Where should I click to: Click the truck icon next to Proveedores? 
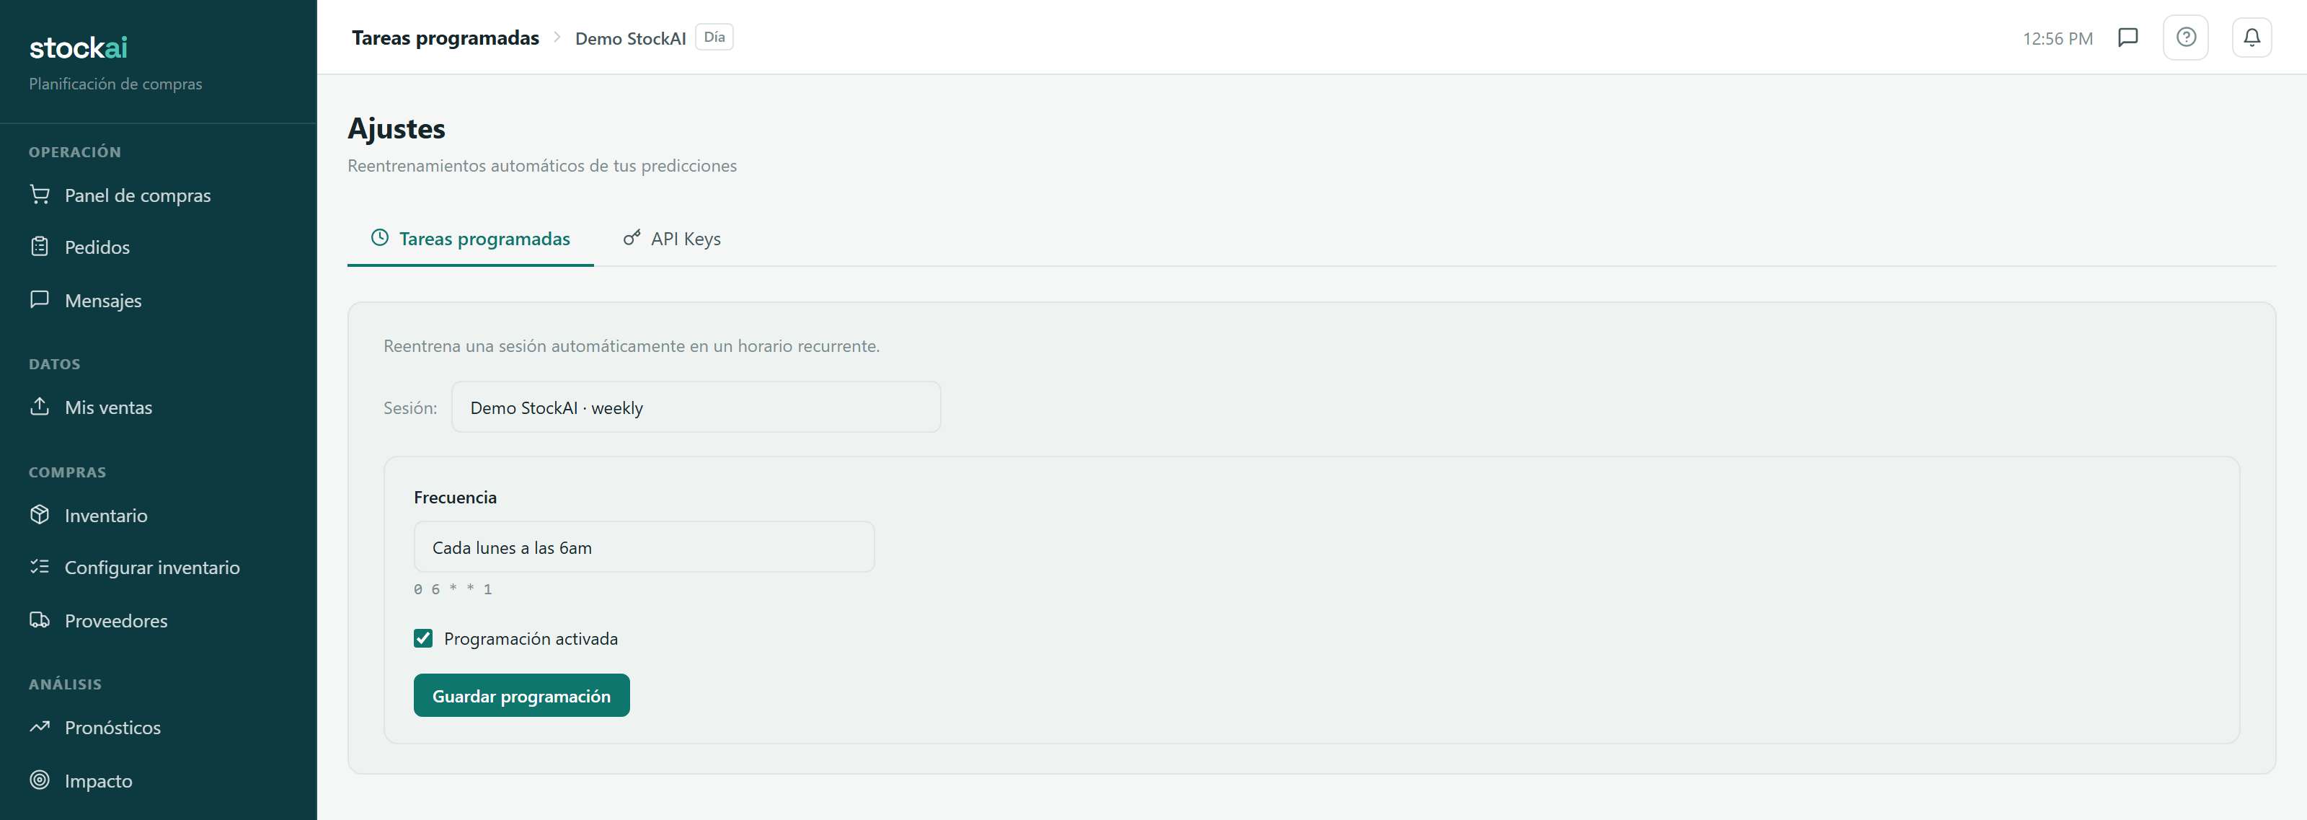pos(40,620)
